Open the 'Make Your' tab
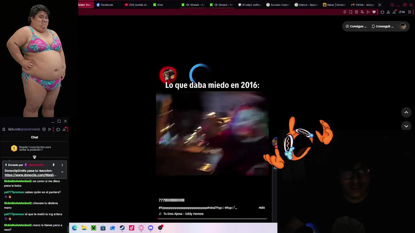The width and height of the screenshot is (415, 233). pos(86,5)
